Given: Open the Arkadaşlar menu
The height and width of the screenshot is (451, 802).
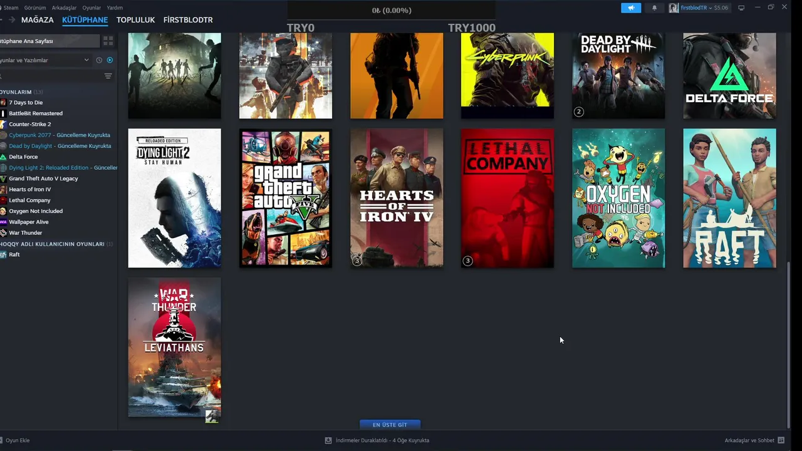Looking at the screenshot, I should pos(64,8).
